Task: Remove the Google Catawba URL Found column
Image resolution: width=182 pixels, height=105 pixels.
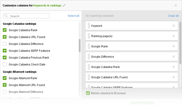Action: click(174, 77)
